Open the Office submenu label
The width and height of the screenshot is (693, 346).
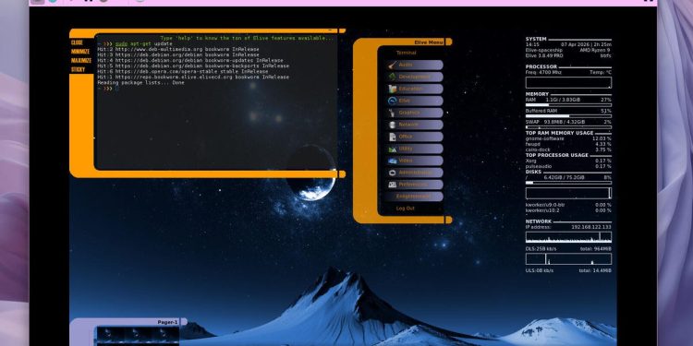coord(406,137)
